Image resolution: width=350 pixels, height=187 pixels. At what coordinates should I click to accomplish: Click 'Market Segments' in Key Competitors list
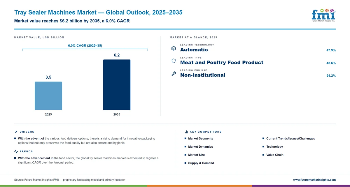[x=201, y=138]
